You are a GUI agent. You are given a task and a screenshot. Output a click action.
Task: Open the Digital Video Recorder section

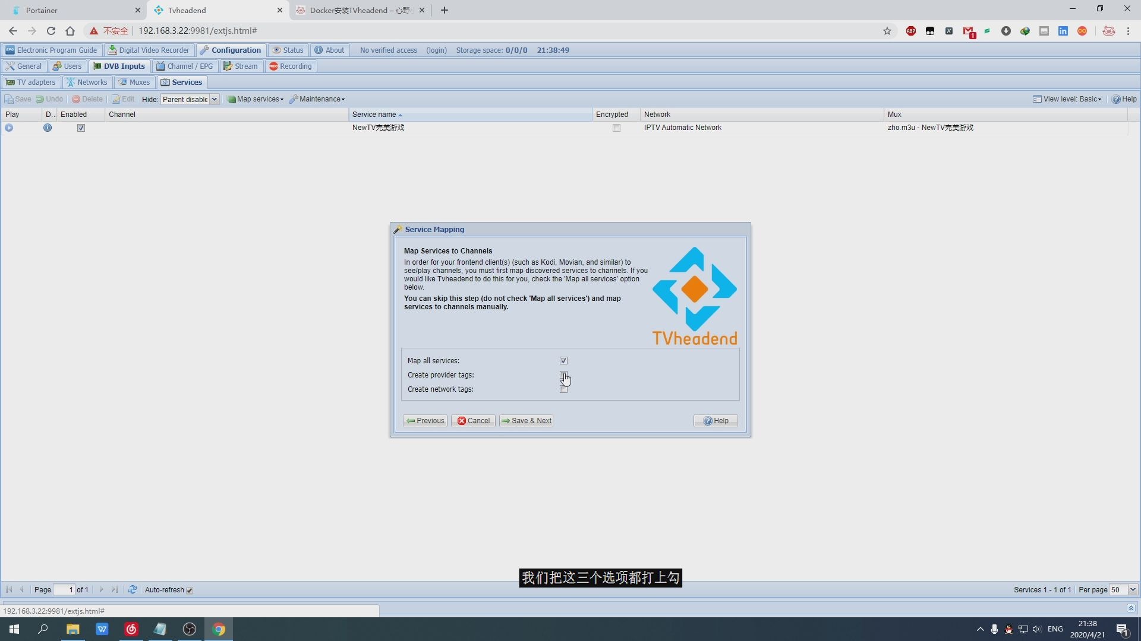(149, 50)
